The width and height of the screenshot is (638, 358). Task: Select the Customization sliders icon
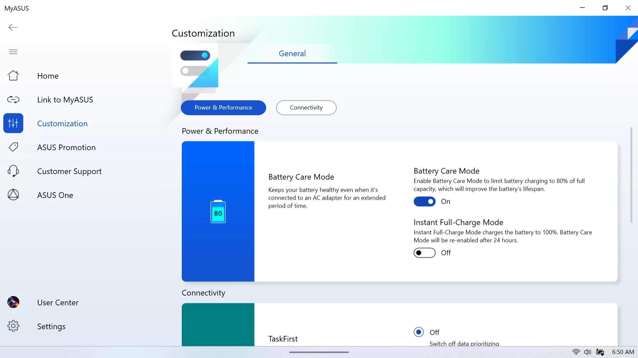click(x=13, y=123)
